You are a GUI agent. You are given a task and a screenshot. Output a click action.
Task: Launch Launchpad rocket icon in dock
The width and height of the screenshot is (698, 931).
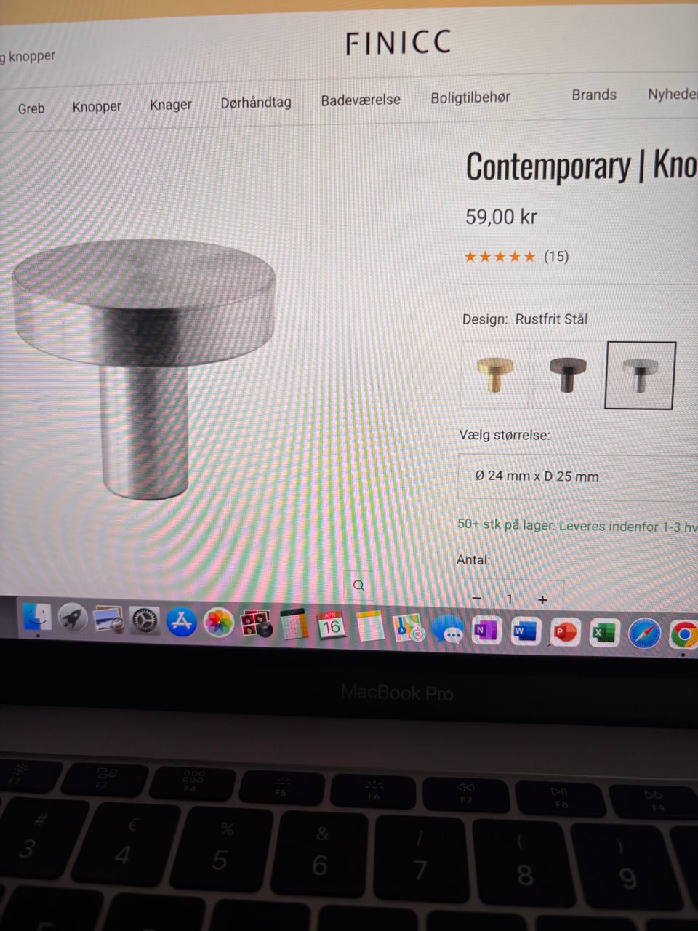point(73,620)
